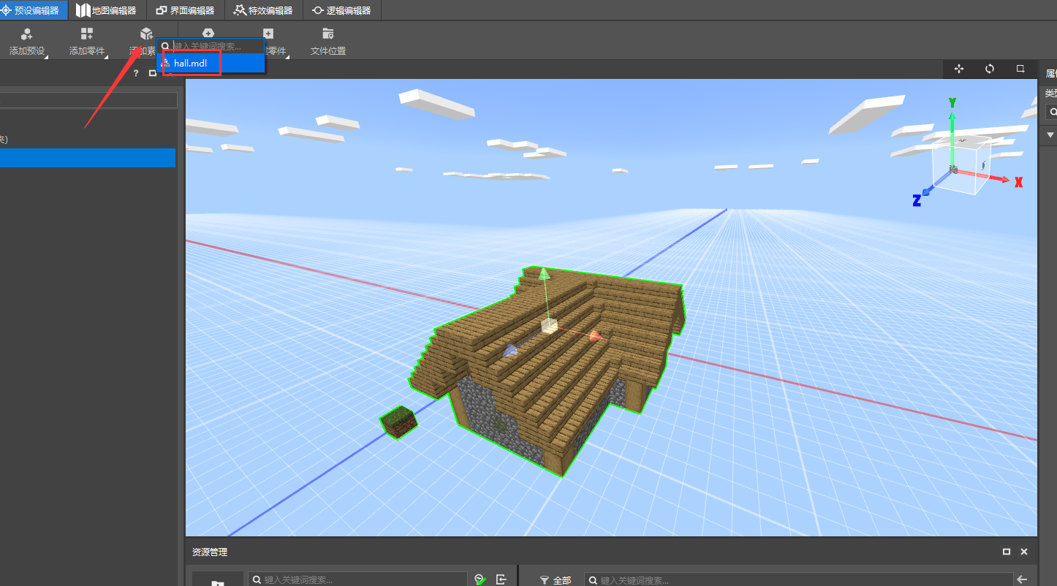Image resolution: width=1057 pixels, height=586 pixels.
Task: Close the 资源管理 panel
Action: [1024, 552]
